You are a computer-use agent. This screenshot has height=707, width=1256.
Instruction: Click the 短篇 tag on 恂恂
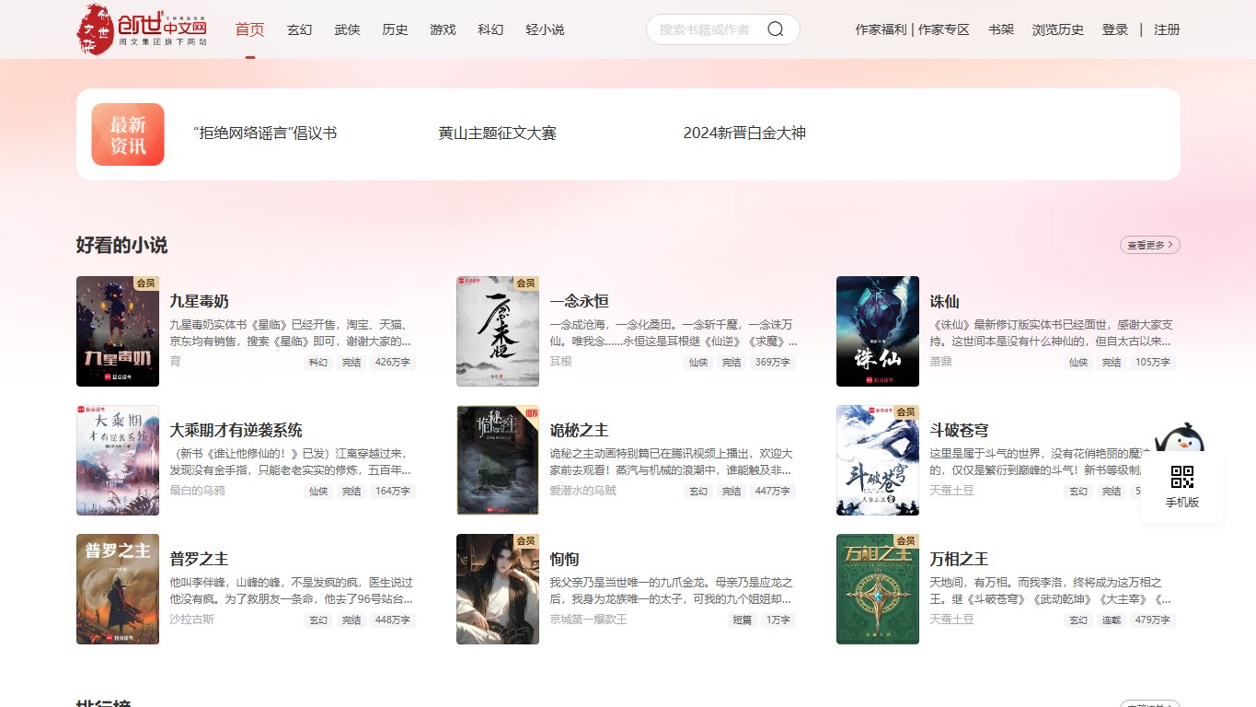pyautogui.click(x=741, y=620)
